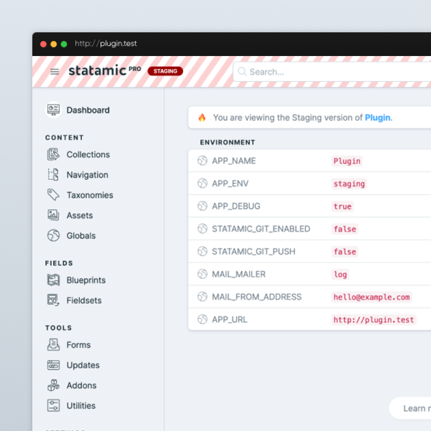Viewport: 431px width, 431px height.
Task: Click the APP_URL label
Action: coord(230,319)
